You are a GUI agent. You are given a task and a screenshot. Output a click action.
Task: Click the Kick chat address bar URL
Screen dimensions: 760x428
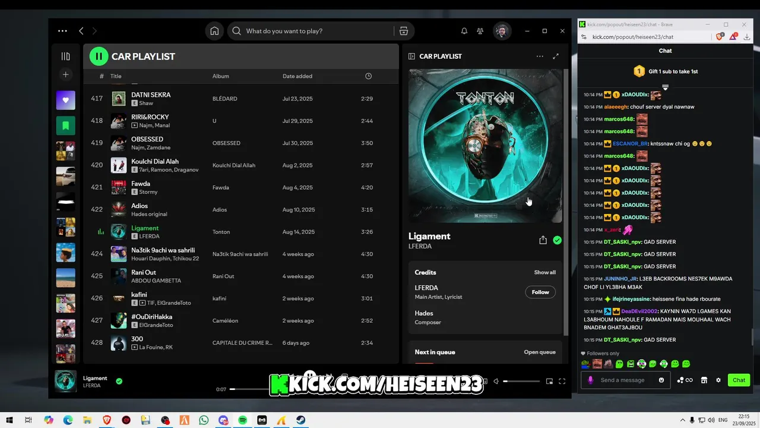click(x=633, y=37)
